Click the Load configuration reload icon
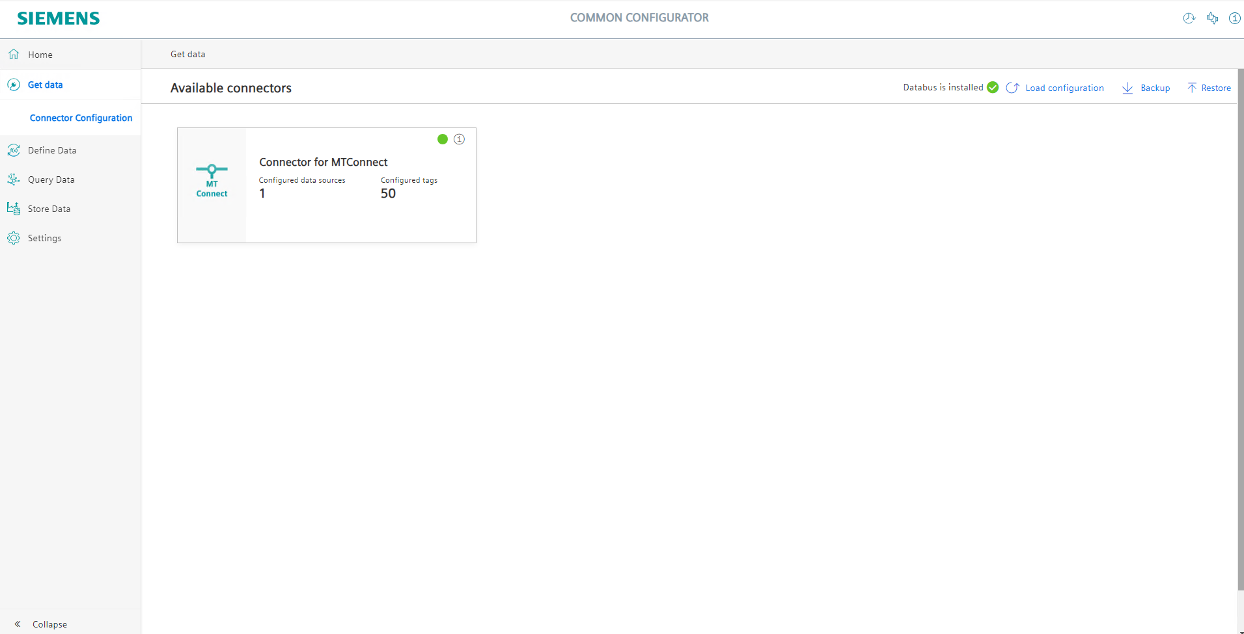 (x=1012, y=88)
